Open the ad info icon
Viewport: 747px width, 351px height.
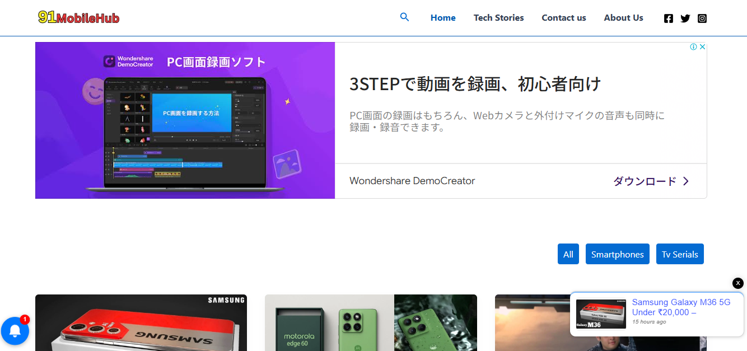(693, 47)
